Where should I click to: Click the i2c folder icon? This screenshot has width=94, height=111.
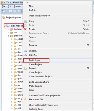pos(15,85)
